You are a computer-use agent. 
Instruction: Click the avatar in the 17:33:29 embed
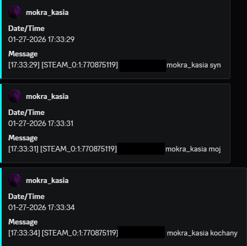pos(15,12)
